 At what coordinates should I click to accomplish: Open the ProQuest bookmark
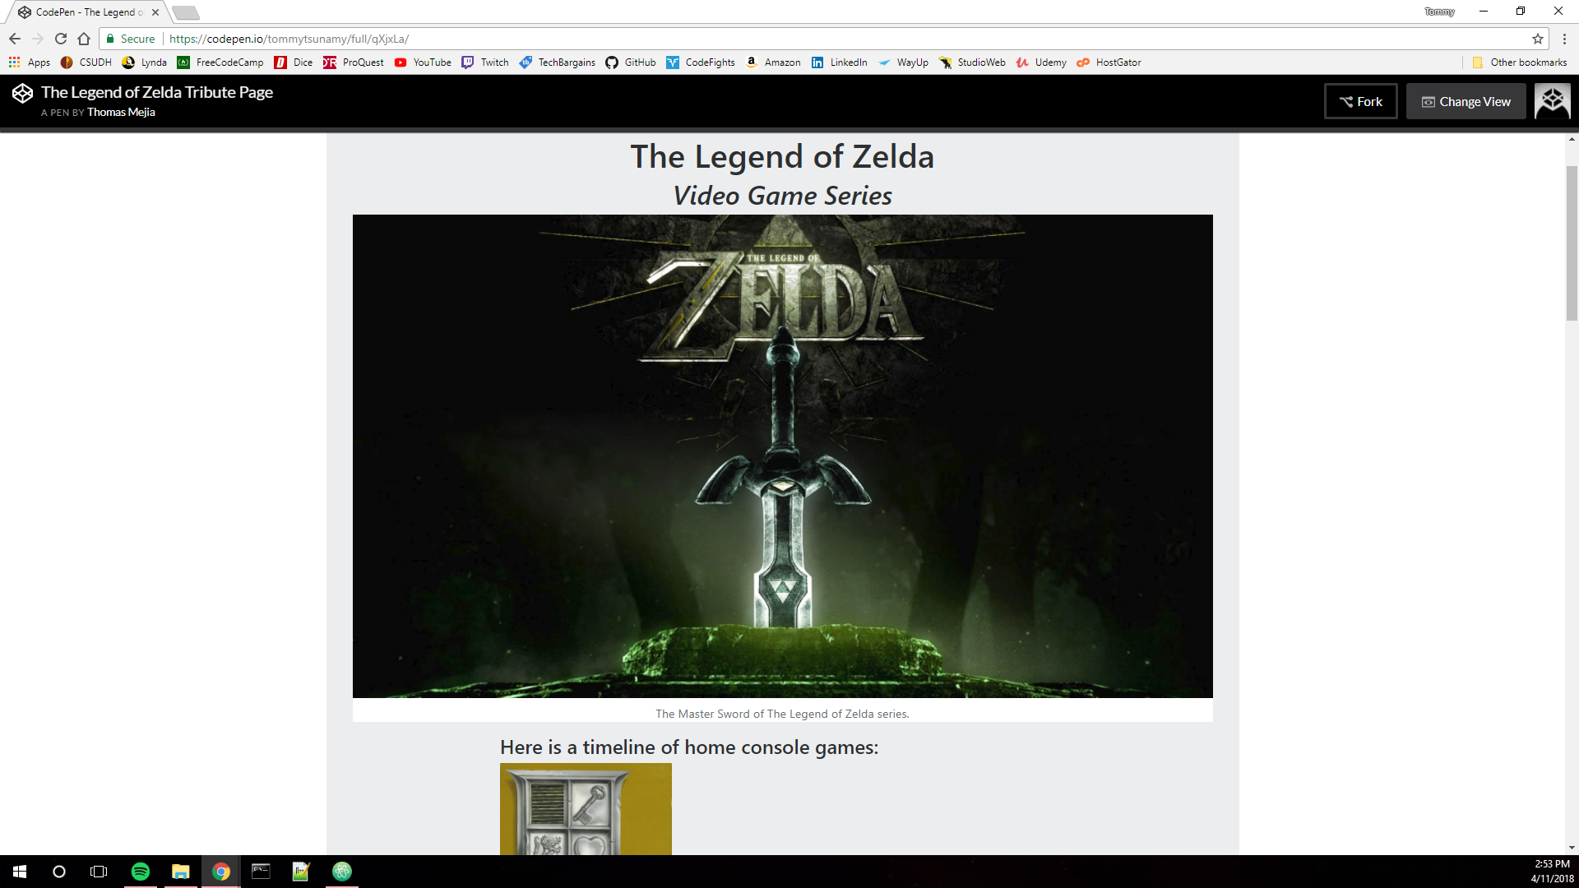click(354, 62)
